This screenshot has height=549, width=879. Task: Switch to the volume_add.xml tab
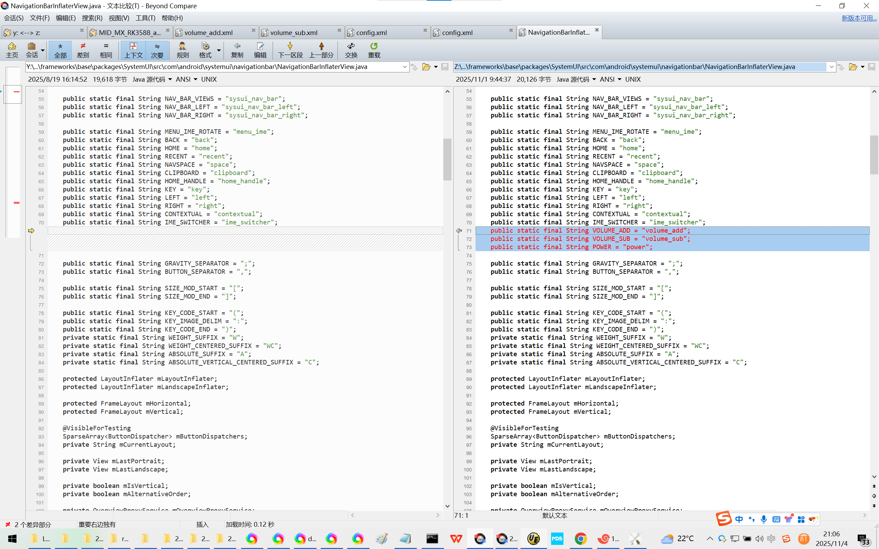click(x=209, y=33)
